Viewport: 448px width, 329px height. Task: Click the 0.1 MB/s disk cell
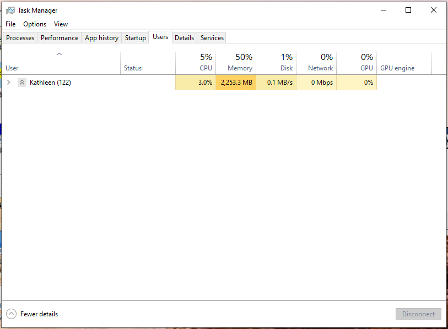click(x=276, y=83)
